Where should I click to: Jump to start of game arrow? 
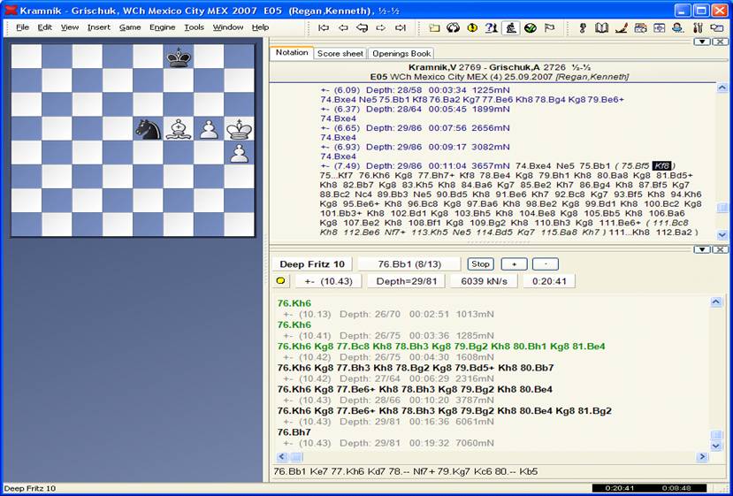pos(324,27)
